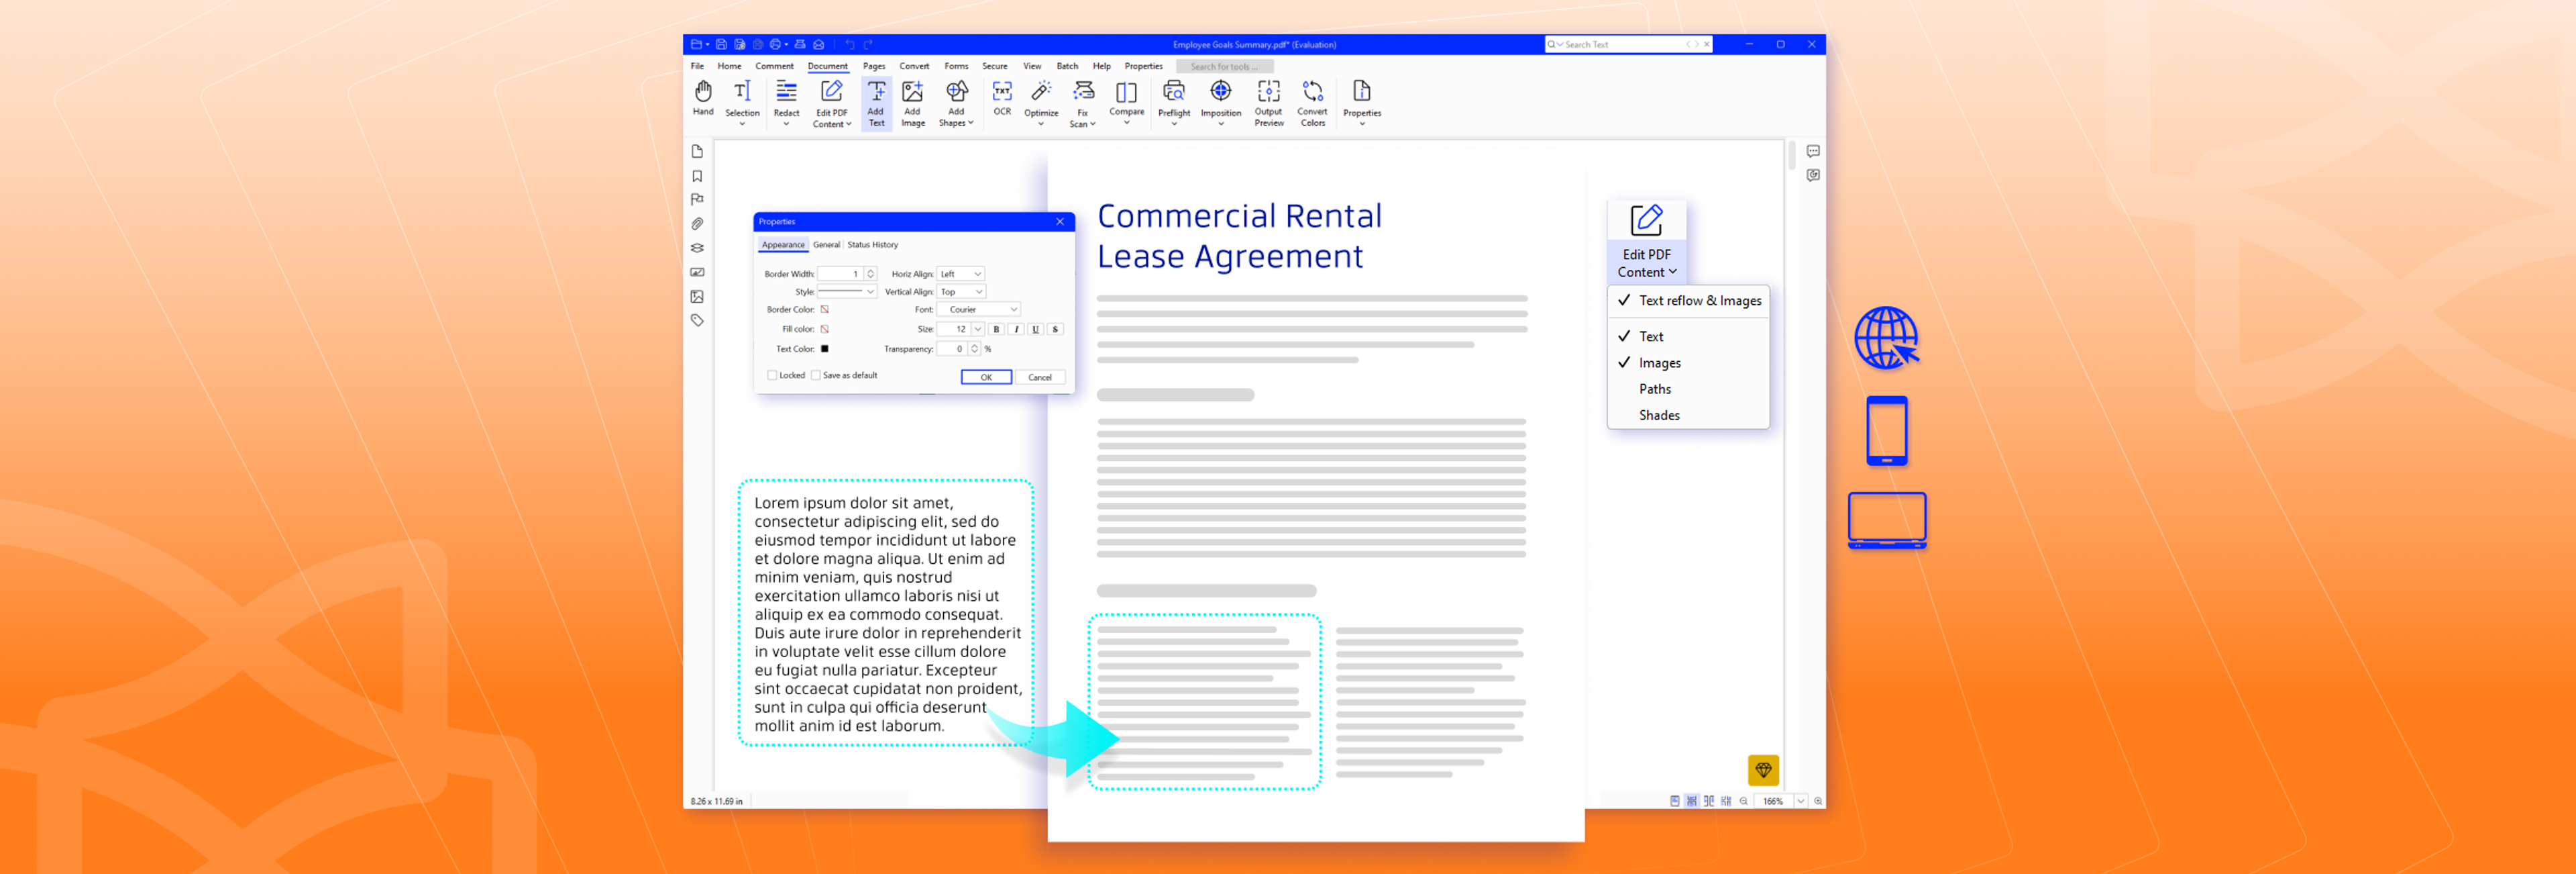
Task: Click the mobile phone platform icon
Action: (x=1886, y=430)
